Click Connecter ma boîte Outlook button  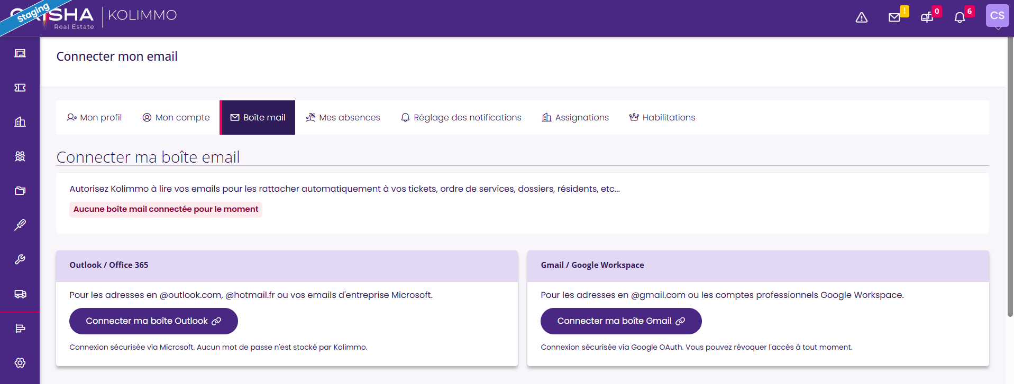(x=153, y=321)
